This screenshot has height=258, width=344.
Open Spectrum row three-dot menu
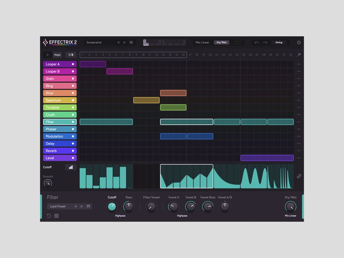pos(298,100)
